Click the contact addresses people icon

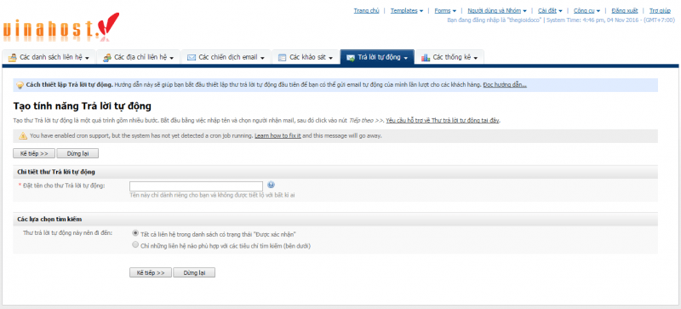(107, 57)
